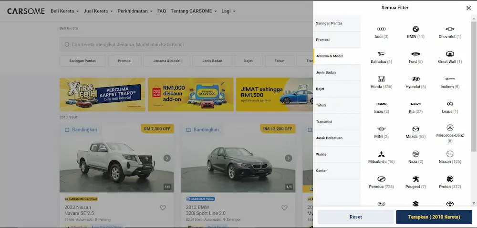Image resolution: width=477 pixels, height=228 pixels.
Task: Choose the Nissan brand logo
Action: 450,154
